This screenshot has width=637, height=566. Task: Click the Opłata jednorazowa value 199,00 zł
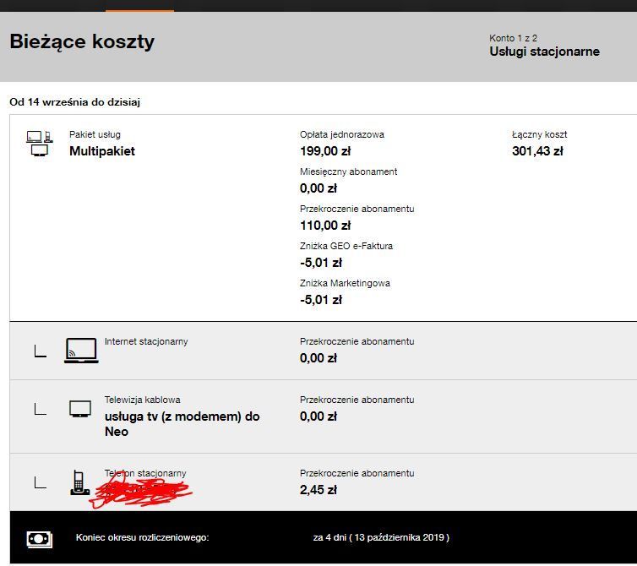[x=325, y=151]
